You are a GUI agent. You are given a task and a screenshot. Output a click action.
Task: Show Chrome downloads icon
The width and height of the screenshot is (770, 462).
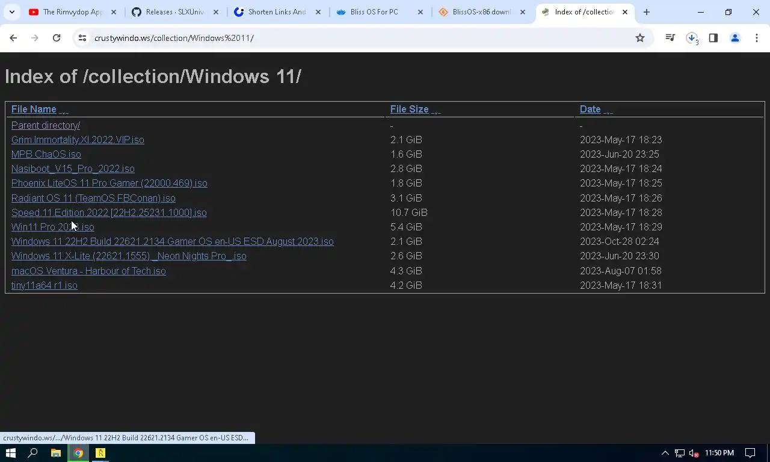coord(692,38)
